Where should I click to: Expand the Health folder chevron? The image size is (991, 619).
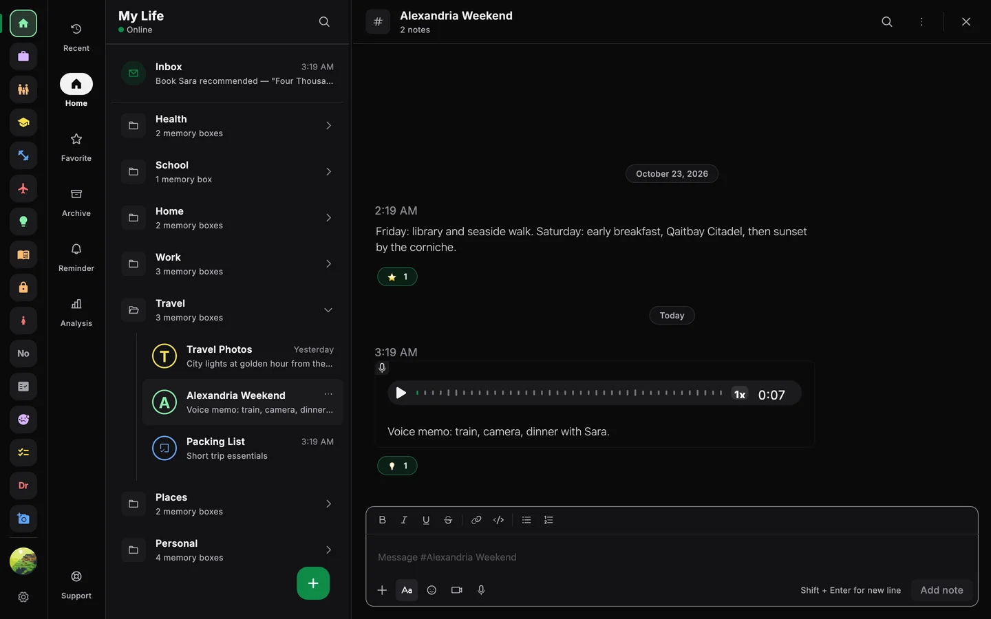(x=328, y=126)
